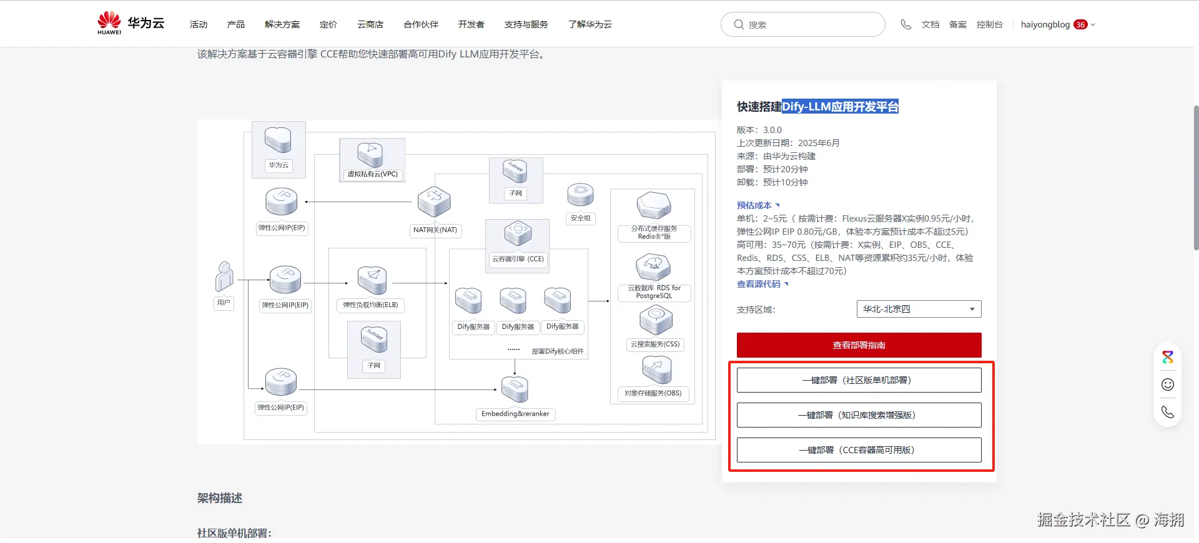Open the 解决方案 menu

coord(282,24)
